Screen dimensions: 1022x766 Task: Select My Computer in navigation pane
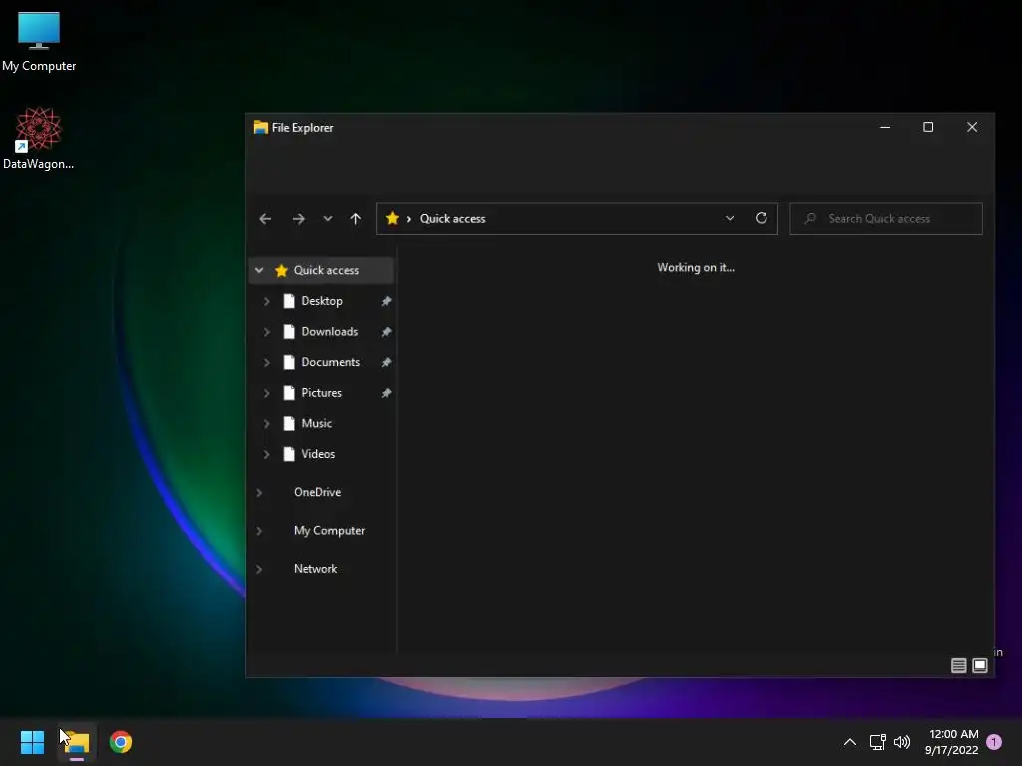[329, 531]
